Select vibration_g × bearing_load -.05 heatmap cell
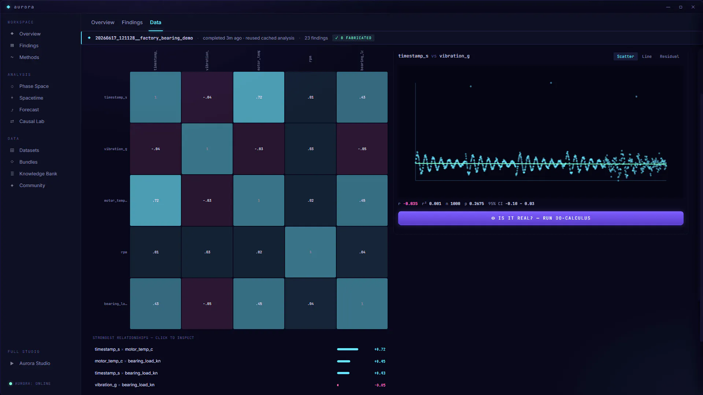 362,149
